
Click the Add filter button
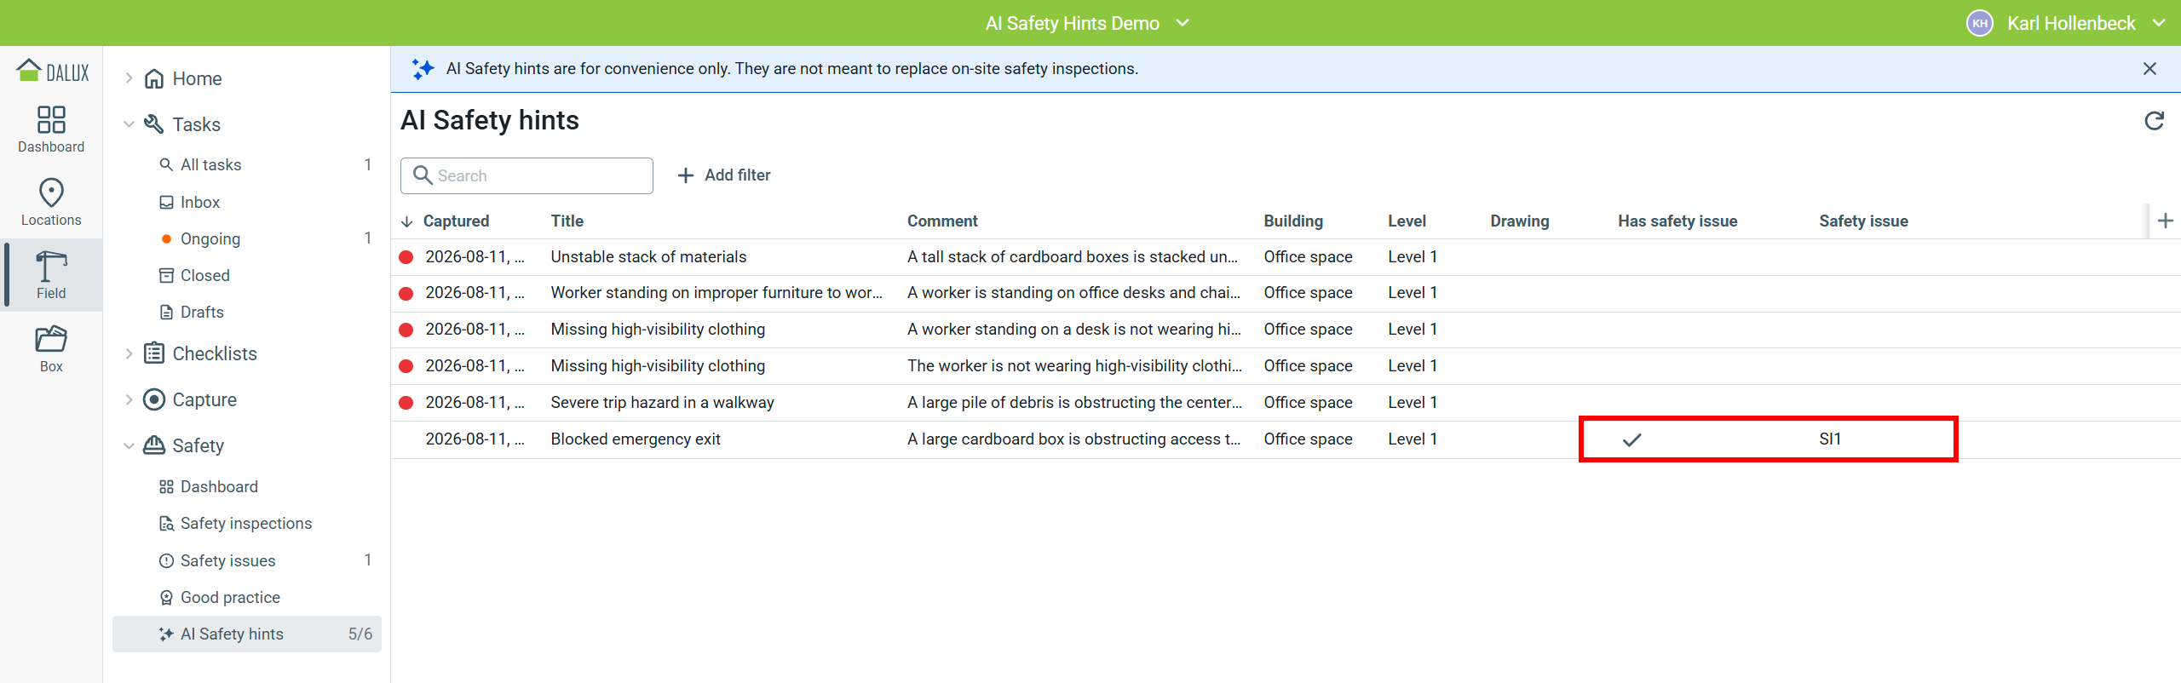coord(724,175)
